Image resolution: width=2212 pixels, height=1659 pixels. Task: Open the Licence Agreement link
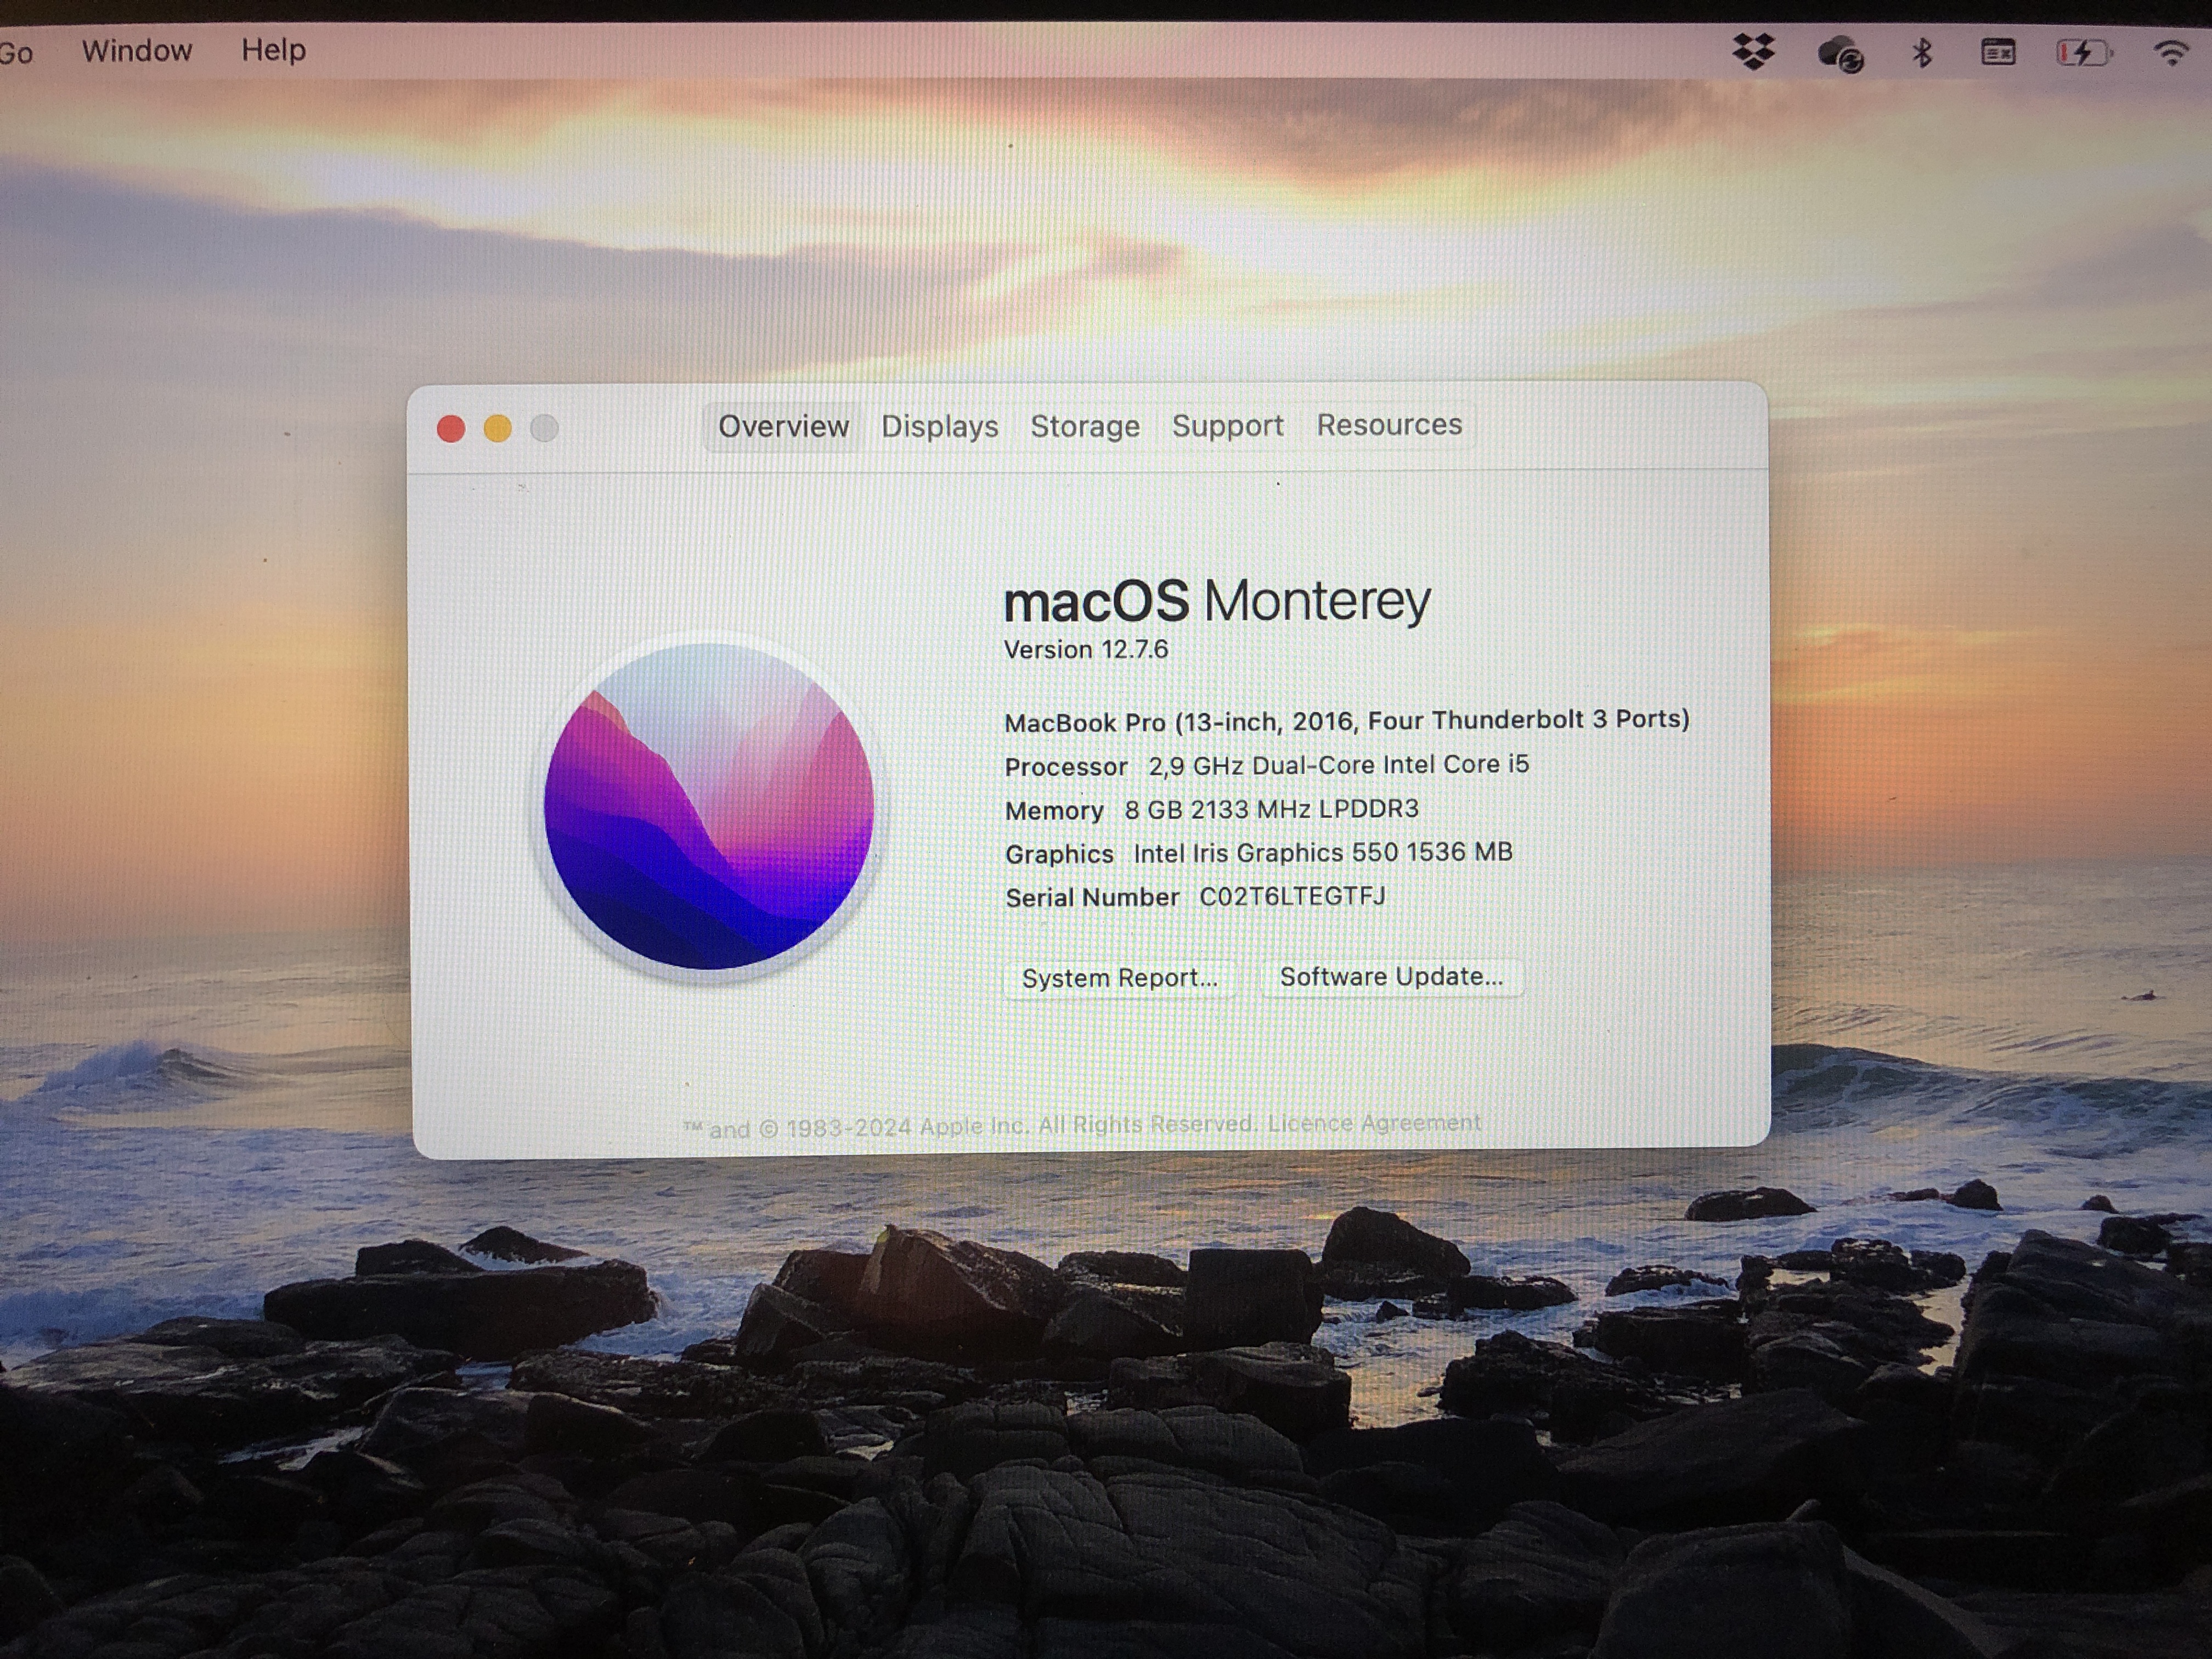[x=1374, y=1123]
